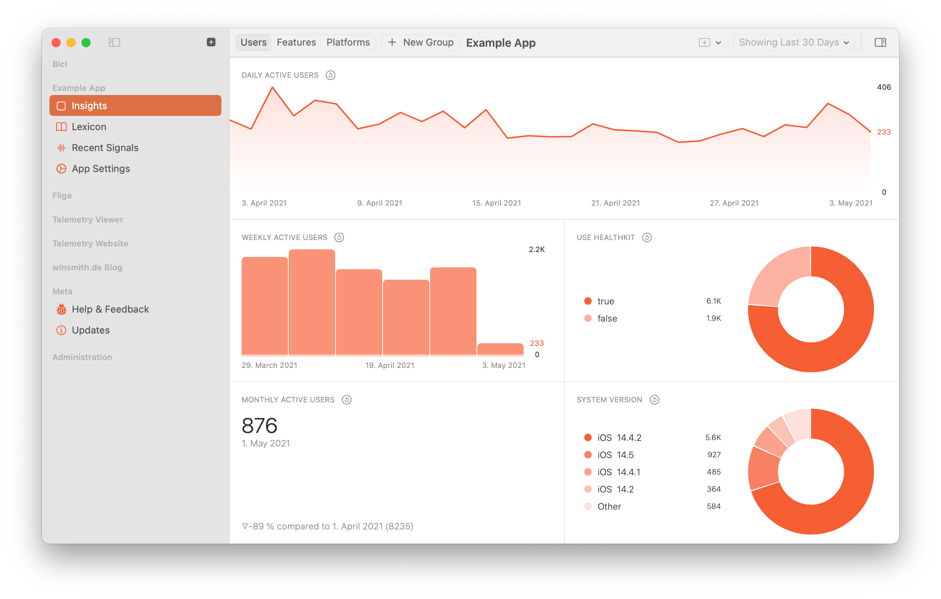Click the Help & Feedback bug icon
941x599 pixels.
[61, 310]
